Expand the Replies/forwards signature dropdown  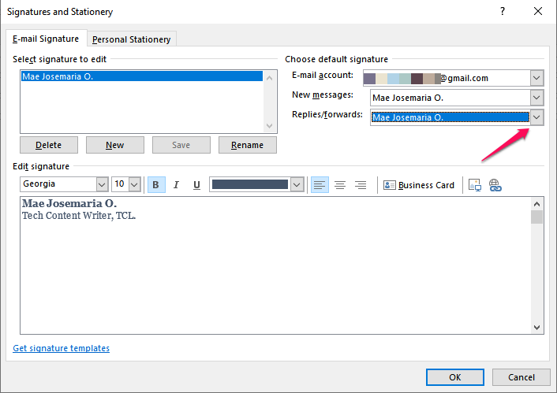click(536, 117)
